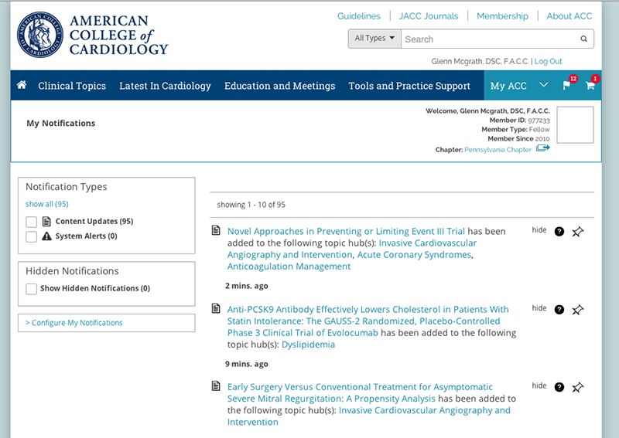The image size is (619, 438).
Task: Open the Education and Meetings menu
Action: [279, 86]
